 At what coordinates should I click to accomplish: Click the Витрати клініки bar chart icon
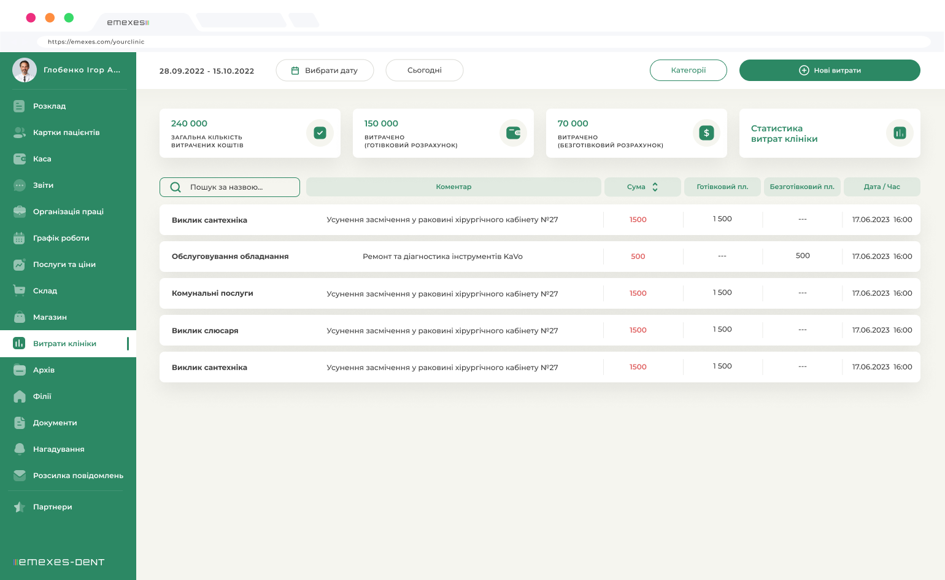coord(19,343)
